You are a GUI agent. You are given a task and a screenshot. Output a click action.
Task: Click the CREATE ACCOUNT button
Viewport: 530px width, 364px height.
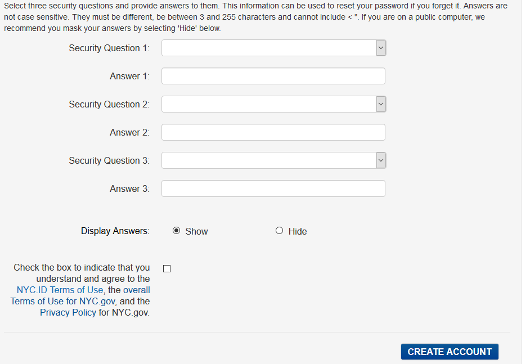coord(450,352)
